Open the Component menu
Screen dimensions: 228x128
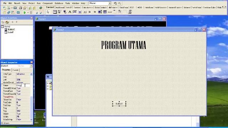coord(47,3)
